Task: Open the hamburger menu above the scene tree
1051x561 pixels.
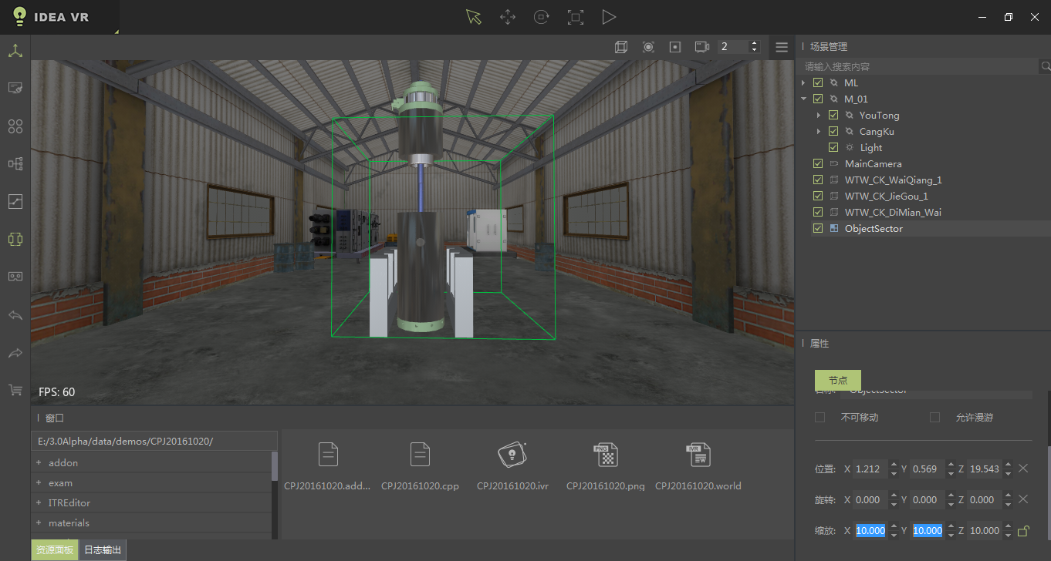Action: pos(781,46)
